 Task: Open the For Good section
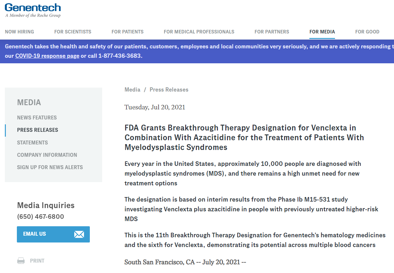click(367, 32)
